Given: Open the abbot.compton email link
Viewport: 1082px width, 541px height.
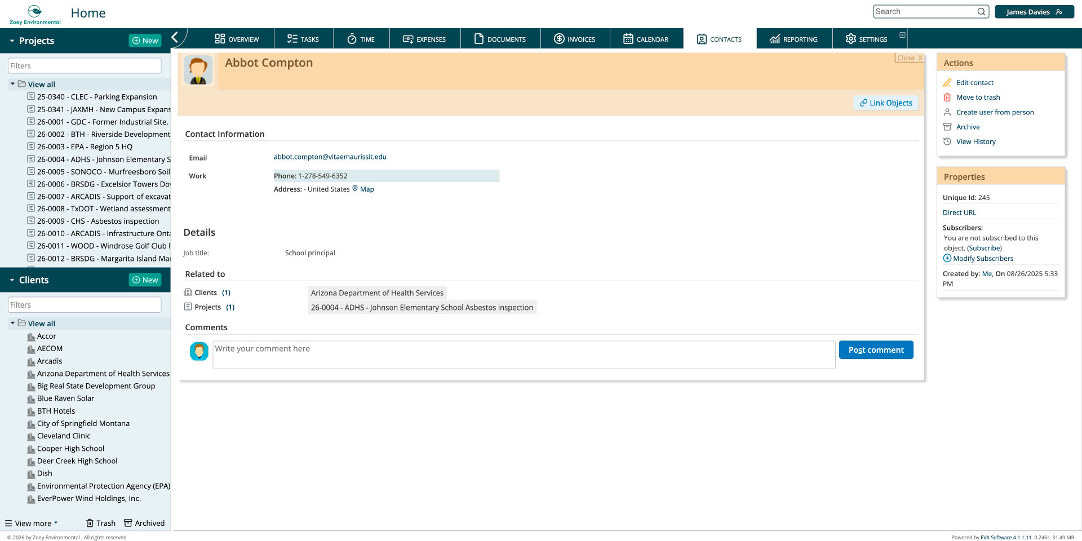Looking at the screenshot, I should 330,157.
